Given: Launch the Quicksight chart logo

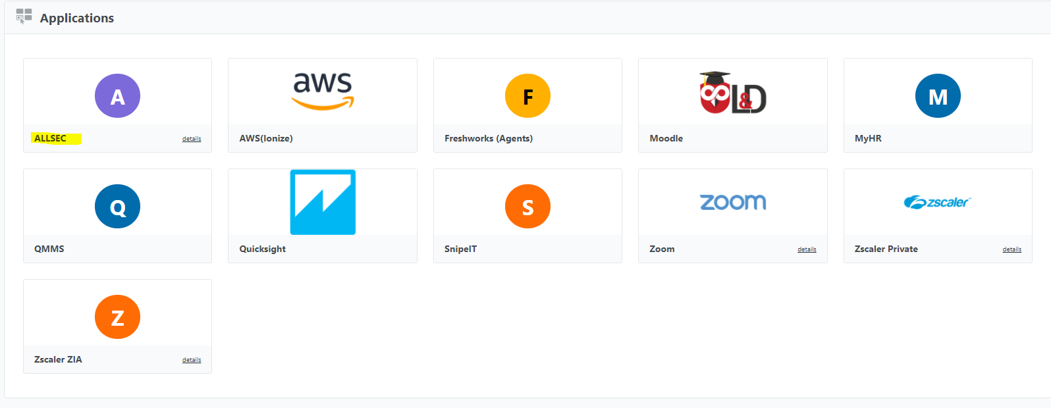Looking at the screenshot, I should pyautogui.click(x=323, y=202).
